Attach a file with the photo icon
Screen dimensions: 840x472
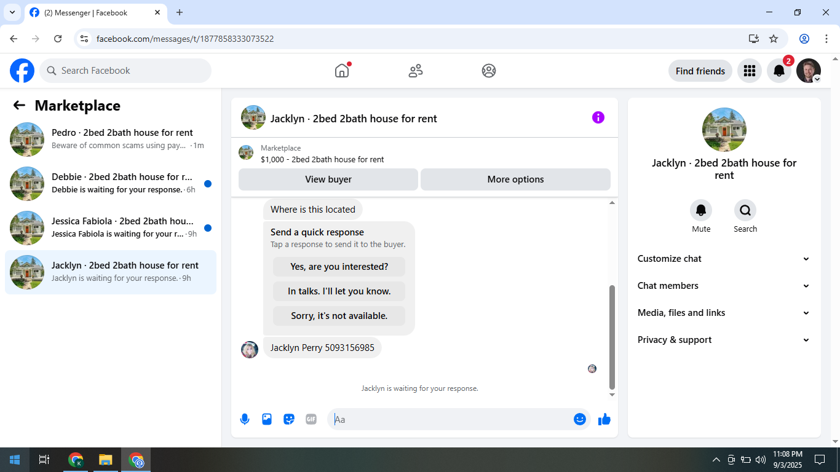click(x=267, y=419)
